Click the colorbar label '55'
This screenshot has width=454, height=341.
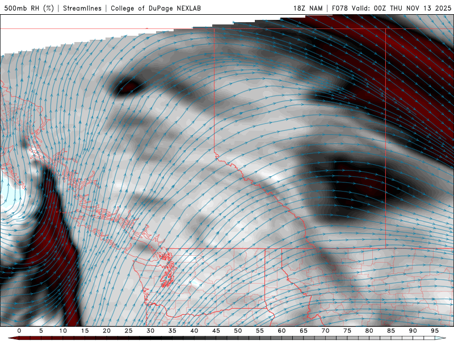[x=260, y=331]
